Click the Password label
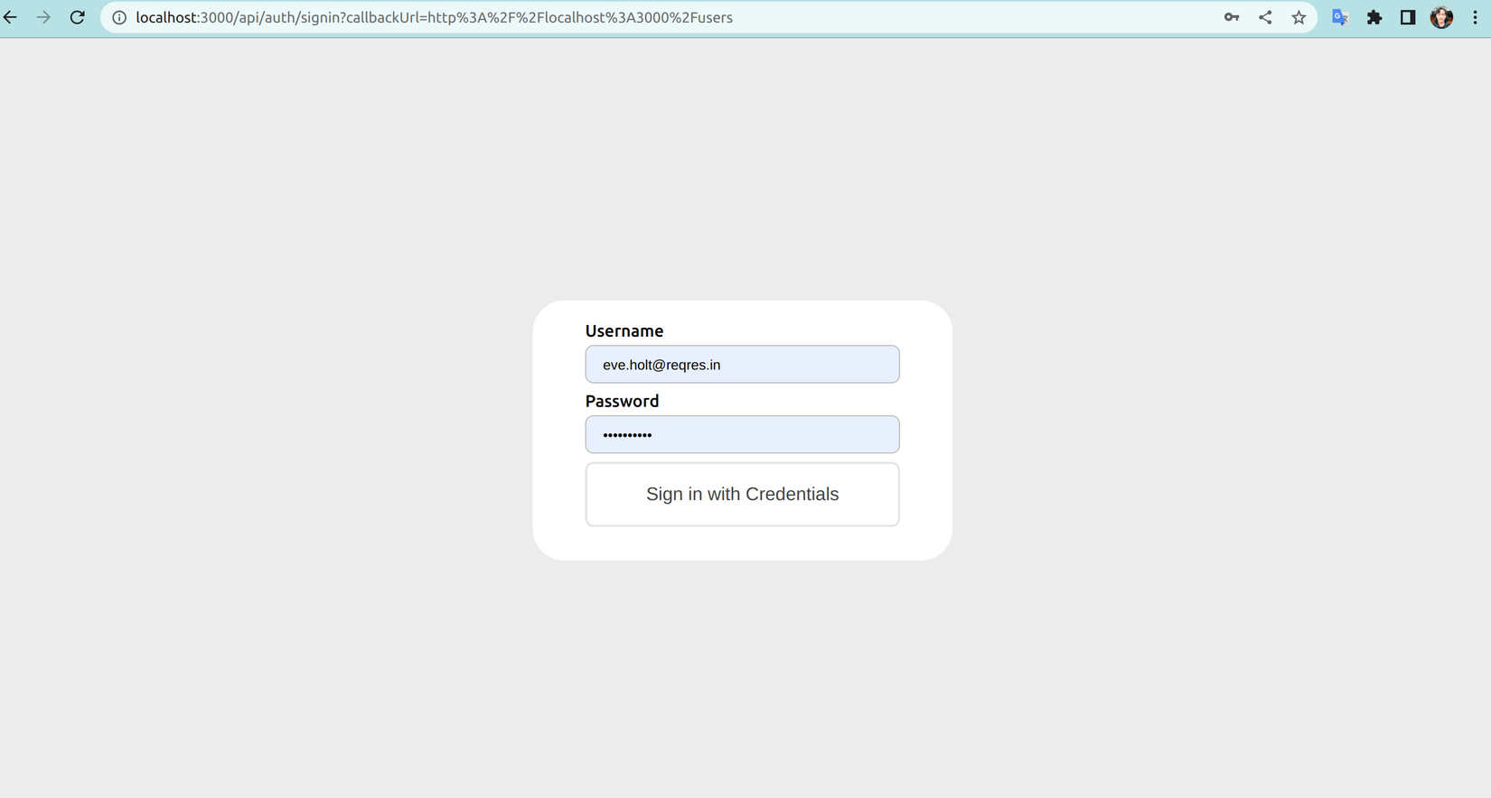 click(x=622, y=401)
